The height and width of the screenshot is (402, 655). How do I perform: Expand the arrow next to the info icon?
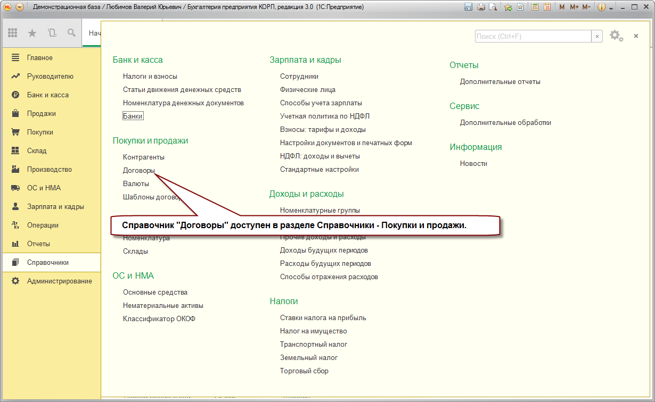[611, 7]
